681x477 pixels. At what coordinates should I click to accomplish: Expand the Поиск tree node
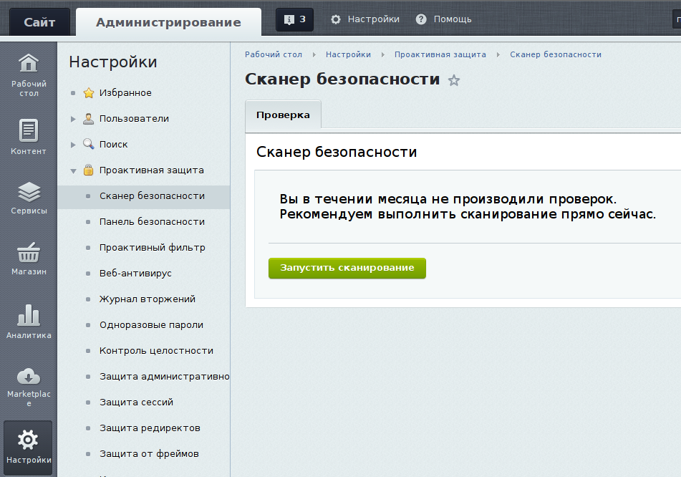tap(73, 145)
